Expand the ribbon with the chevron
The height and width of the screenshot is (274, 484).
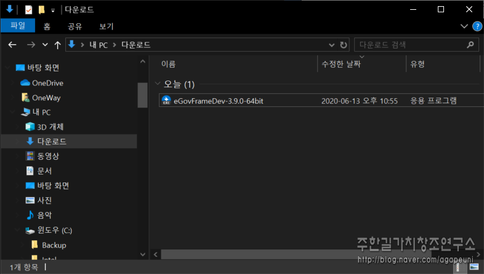tap(464, 26)
